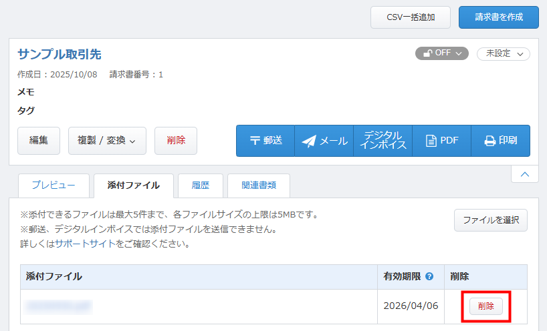Click the CSV一括追加 button
Viewport: 547px width, 331px height.
[x=411, y=17]
